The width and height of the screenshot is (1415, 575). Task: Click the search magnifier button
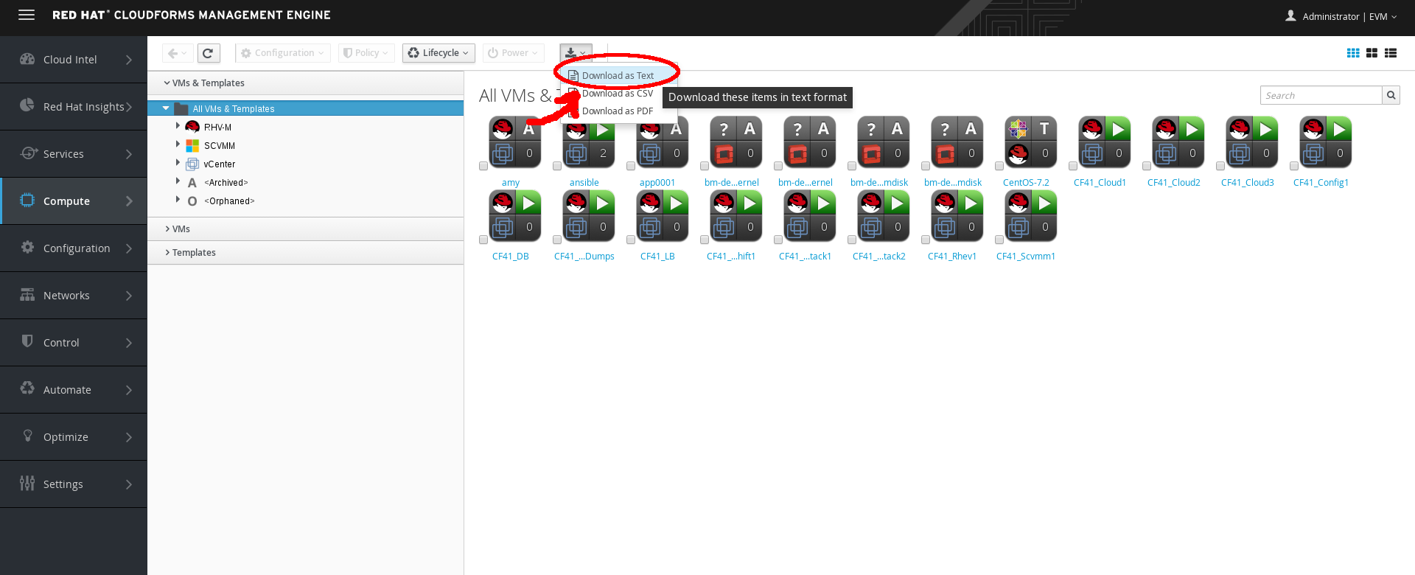(x=1391, y=95)
